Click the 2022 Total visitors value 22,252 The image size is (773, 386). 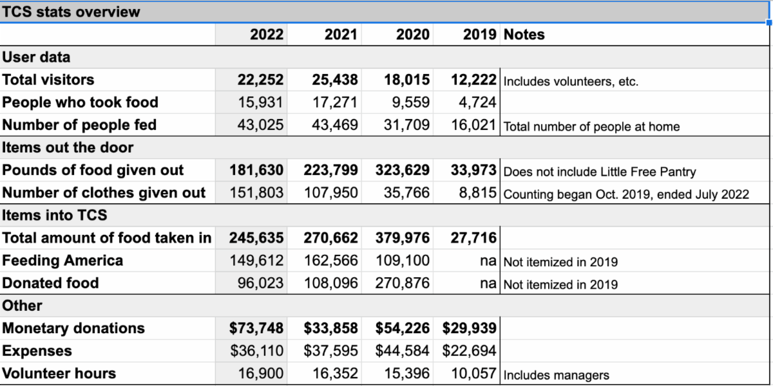(x=257, y=80)
